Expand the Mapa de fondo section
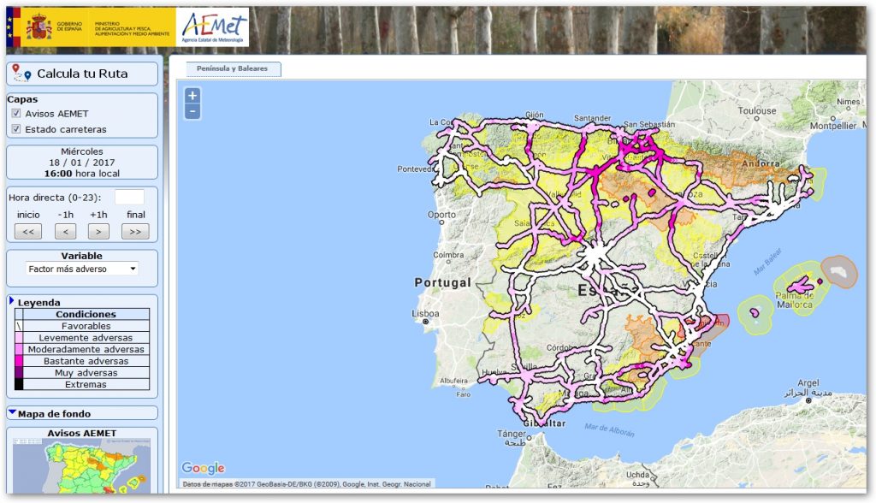The width and height of the screenshot is (876, 503). 12,413
